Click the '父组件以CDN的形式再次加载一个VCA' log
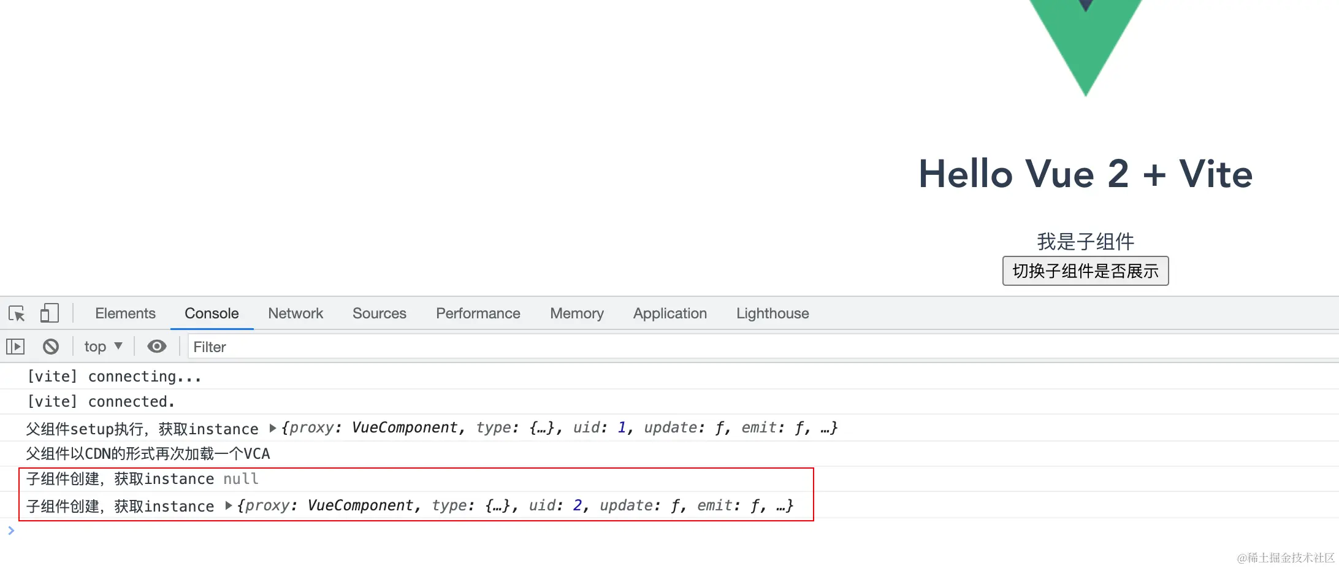Viewport: 1339px width, 568px height. [x=148, y=454]
